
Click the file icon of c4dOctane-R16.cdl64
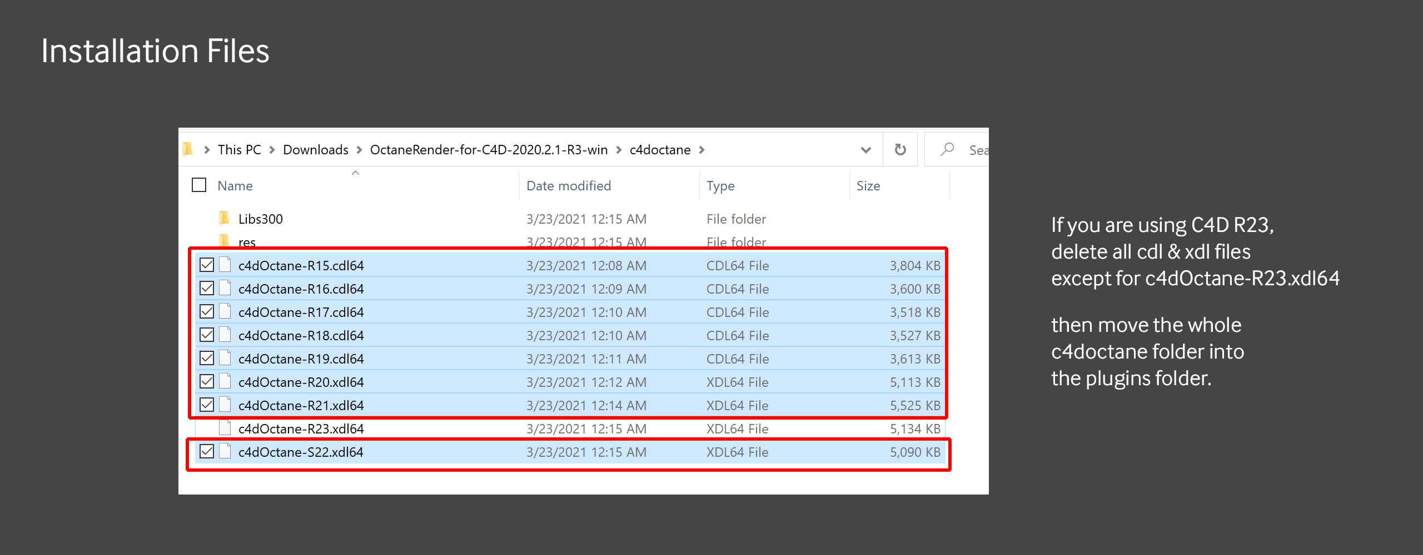click(225, 288)
